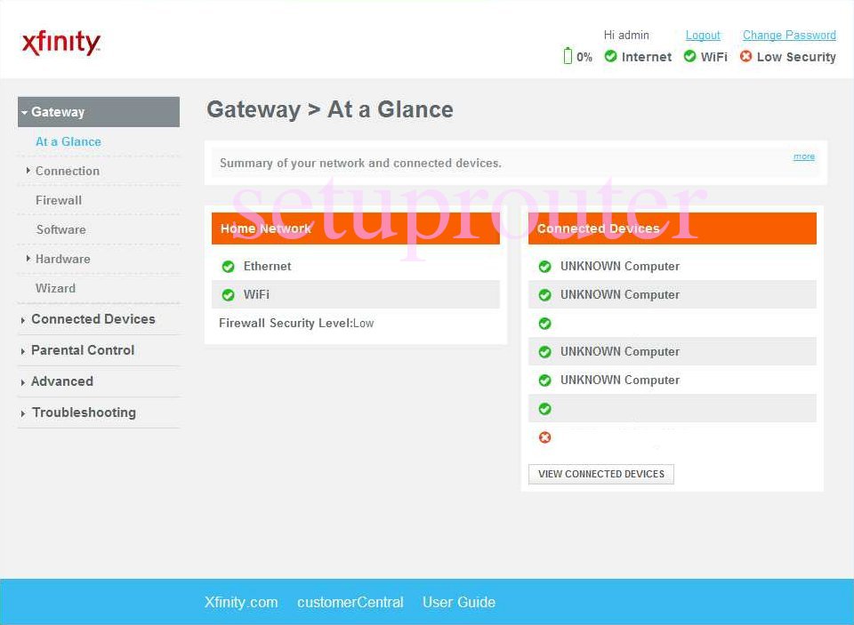Expand the Advanced section

click(x=62, y=381)
